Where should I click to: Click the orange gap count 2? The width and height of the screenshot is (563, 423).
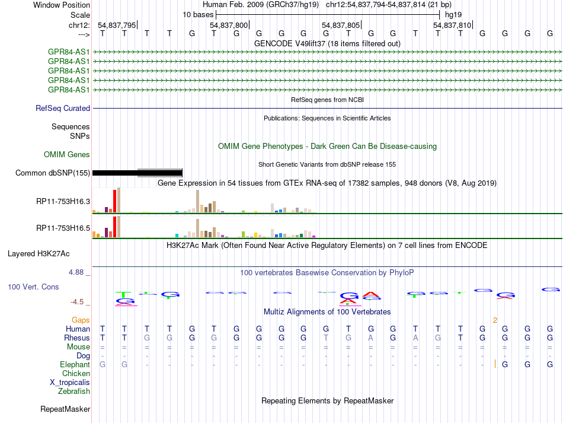495,320
